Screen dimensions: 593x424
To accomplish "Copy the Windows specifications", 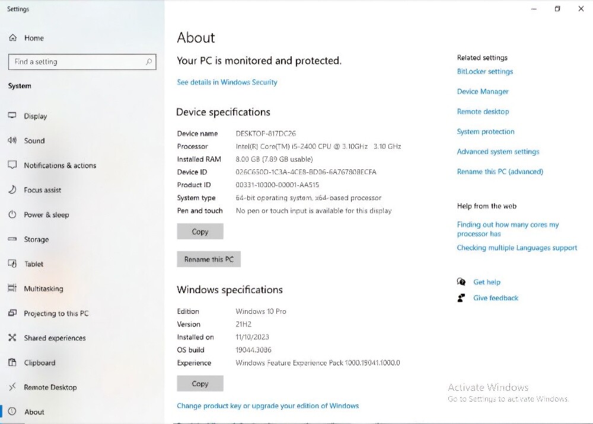I will click(x=200, y=383).
